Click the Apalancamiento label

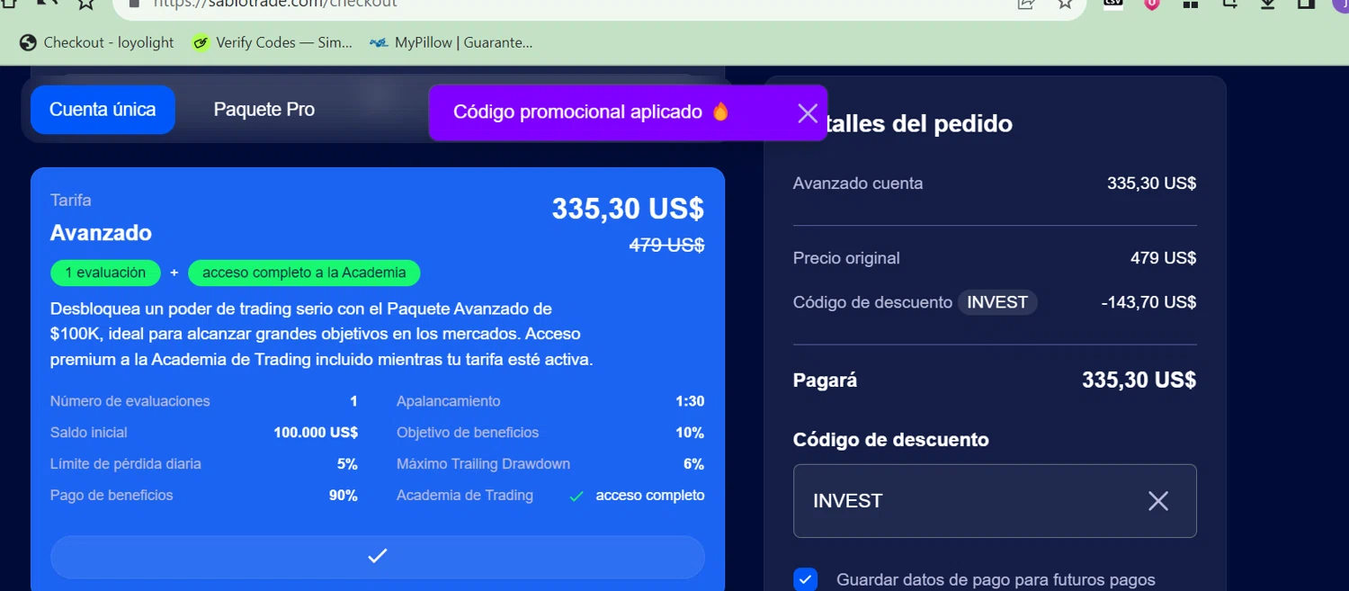click(x=448, y=401)
